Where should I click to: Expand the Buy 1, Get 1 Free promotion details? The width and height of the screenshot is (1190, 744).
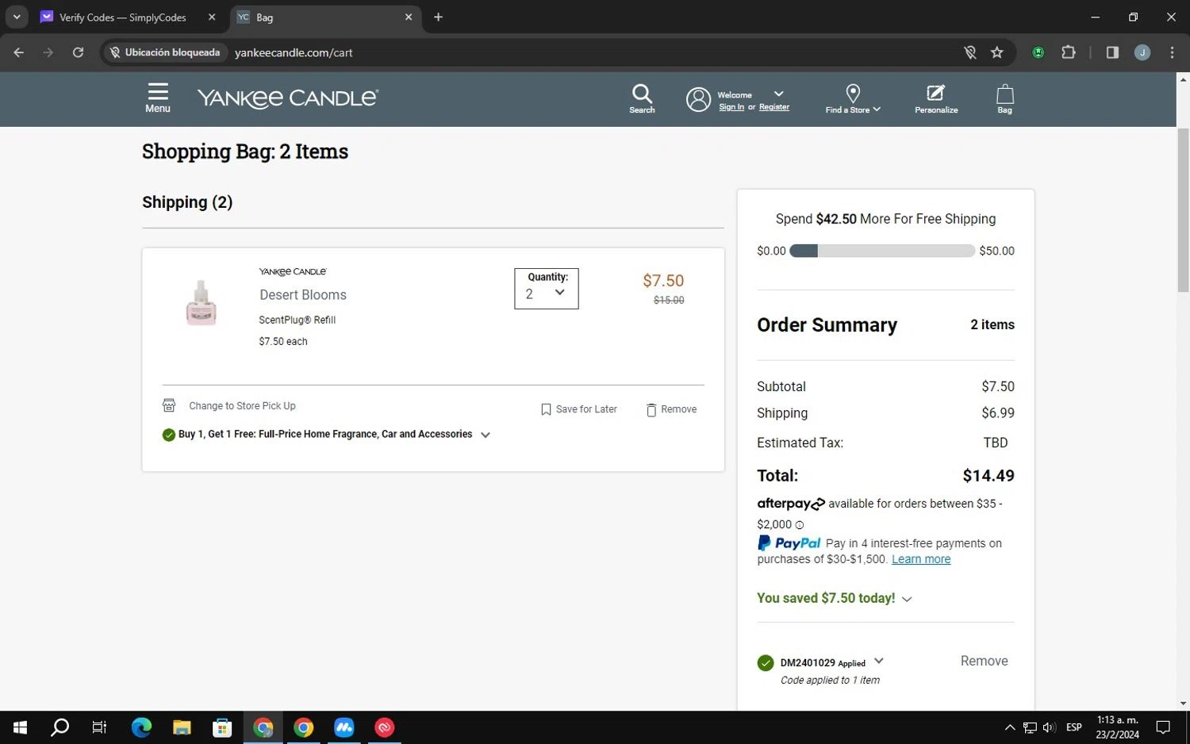pos(486,435)
